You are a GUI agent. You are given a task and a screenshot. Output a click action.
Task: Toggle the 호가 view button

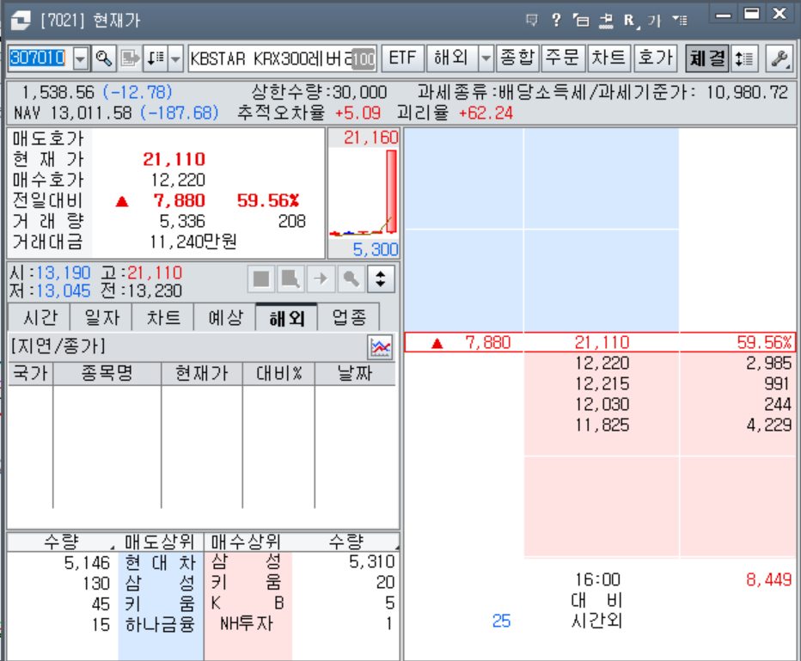(x=655, y=58)
